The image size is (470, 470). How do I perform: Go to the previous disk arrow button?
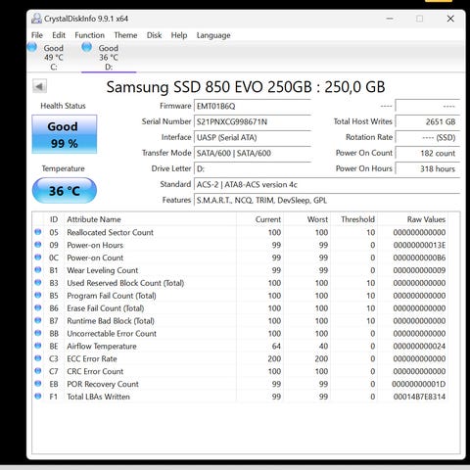[x=39, y=86]
